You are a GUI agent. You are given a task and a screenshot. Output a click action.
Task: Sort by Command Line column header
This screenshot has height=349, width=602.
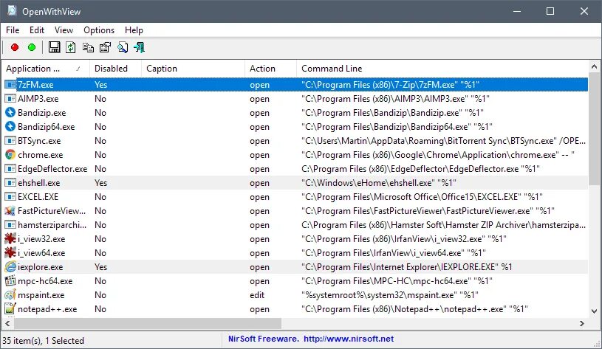coord(442,69)
